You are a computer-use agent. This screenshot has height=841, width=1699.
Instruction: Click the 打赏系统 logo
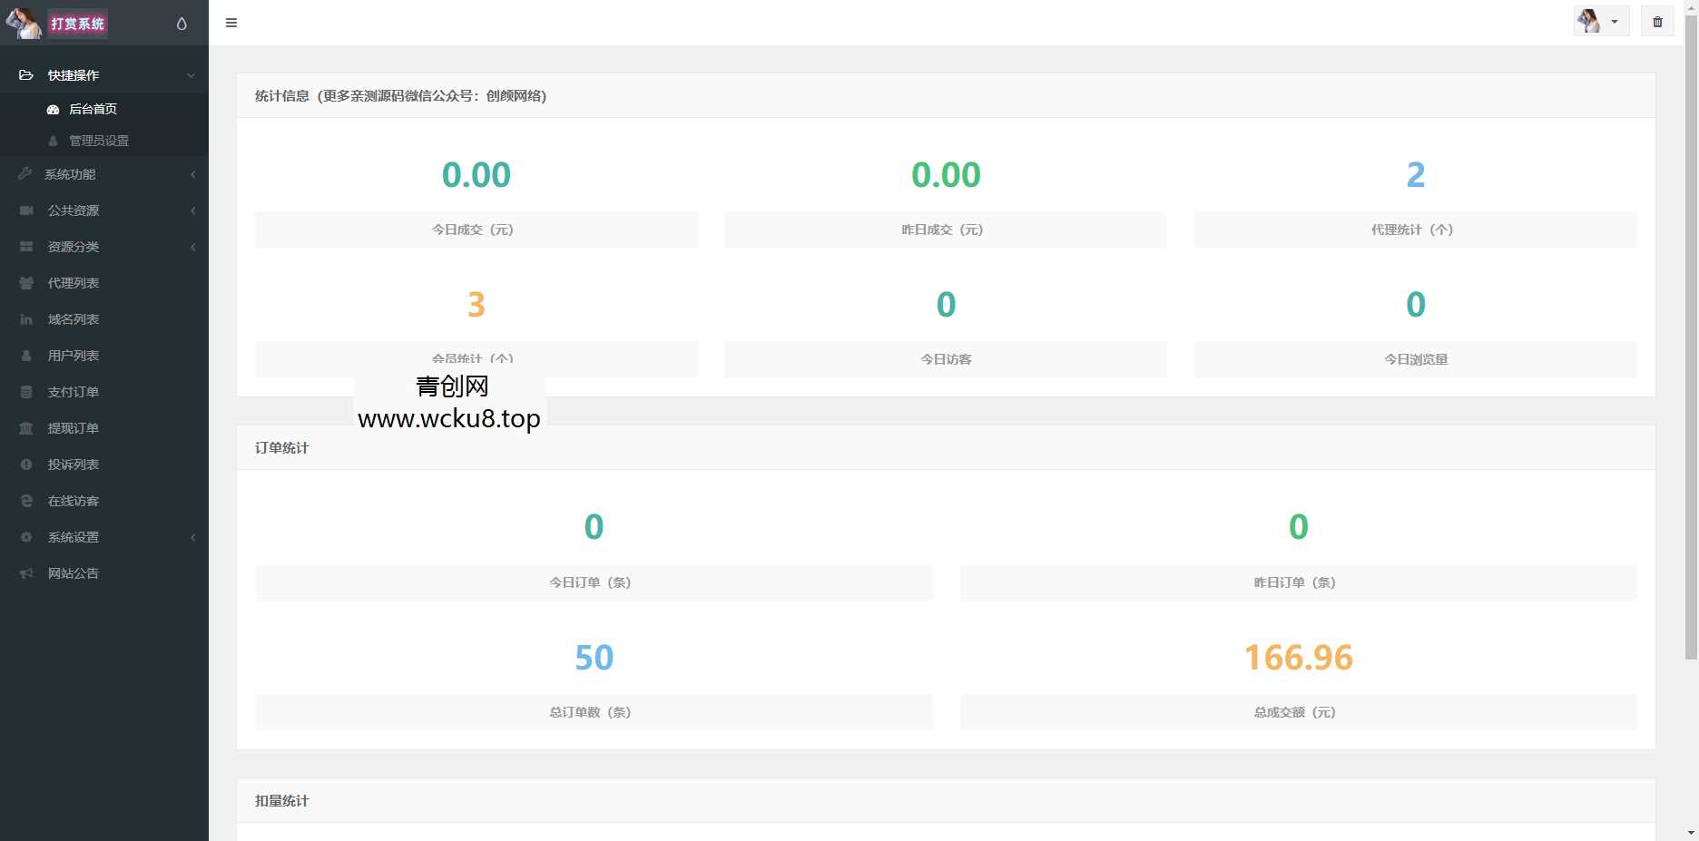(x=77, y=24)
